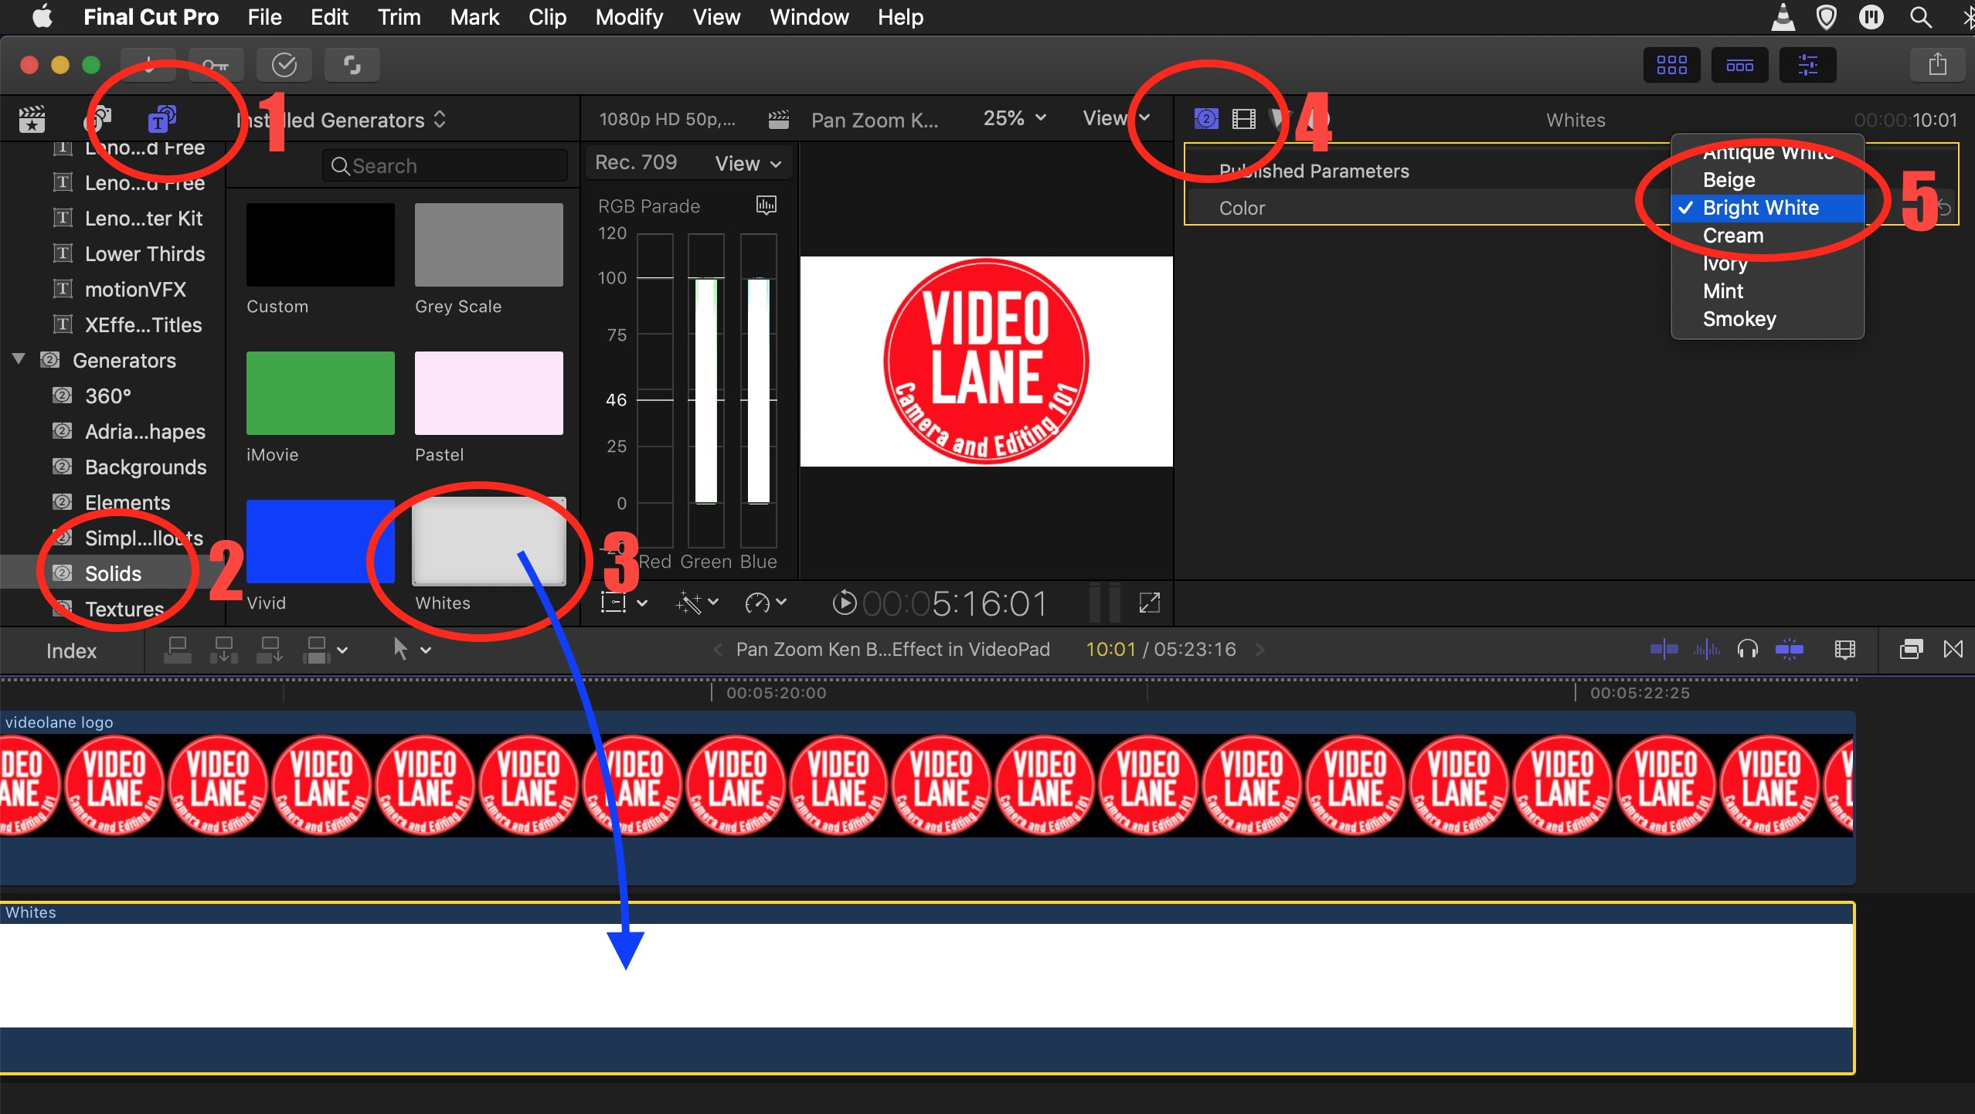The height and width of the screenshot is (1114, 1975).
Task: Open the Window menu
Action: [809, 17]
